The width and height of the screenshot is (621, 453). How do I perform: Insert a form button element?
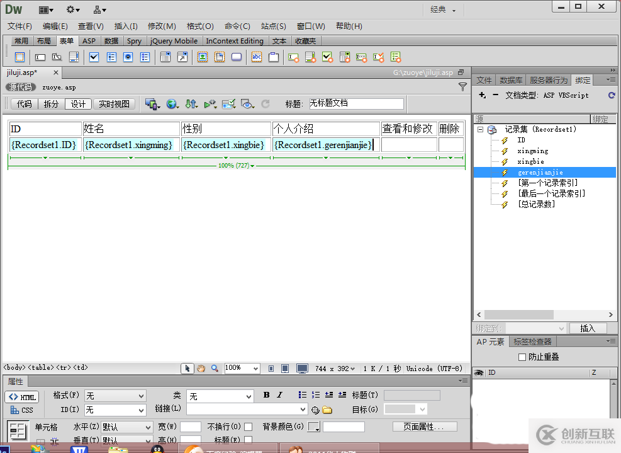click(x=237, y=57)
